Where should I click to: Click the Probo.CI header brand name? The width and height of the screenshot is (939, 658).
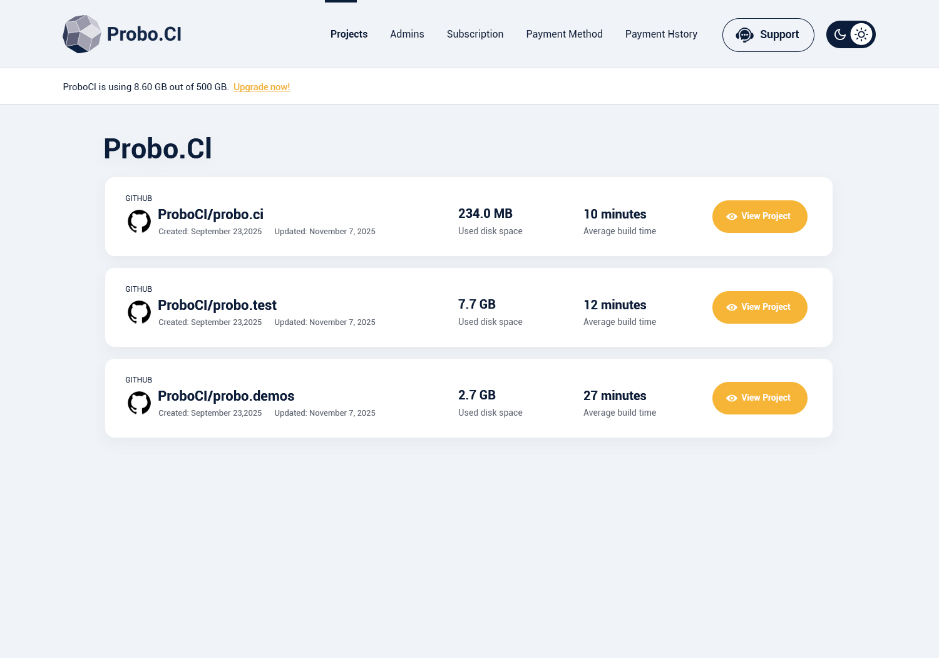pyautogui.click(x=144, y=34)
